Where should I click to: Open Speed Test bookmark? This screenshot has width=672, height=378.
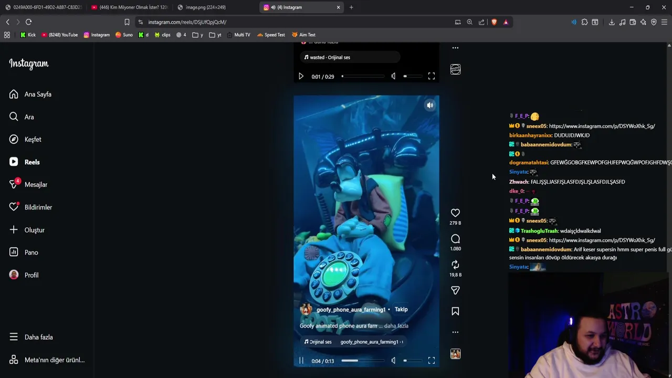(x=271, y=35)
